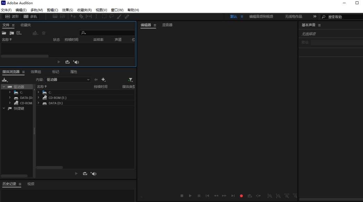Open the 视图(V) menu
Viewport: 363px width, 202px height.
pyautogui.click(x=101, y=10)
